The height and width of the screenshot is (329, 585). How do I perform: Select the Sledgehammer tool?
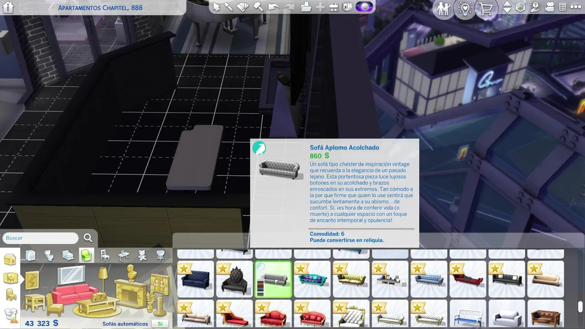[x=258, y=7]
